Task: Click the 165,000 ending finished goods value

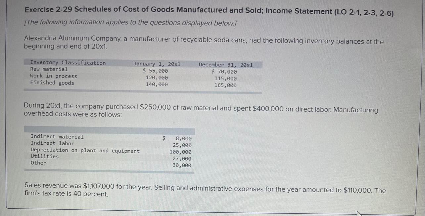Action: point(225,85)
